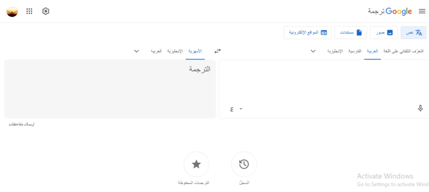429x192 pixels.
Task: Choose auto-detect language (التعرّف التلقائي)
Action: [403, 51]
